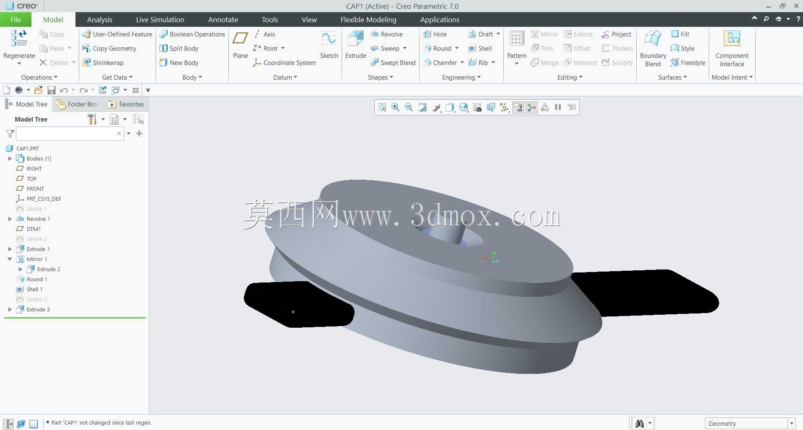Pause the Live Simulation in graphics toolbar
The height and width of the screenshot is (430, 803).
click(558, 107)
